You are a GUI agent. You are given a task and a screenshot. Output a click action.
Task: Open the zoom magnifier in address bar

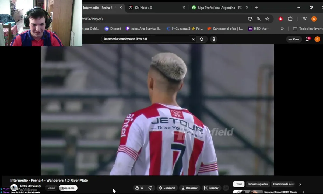259,19
